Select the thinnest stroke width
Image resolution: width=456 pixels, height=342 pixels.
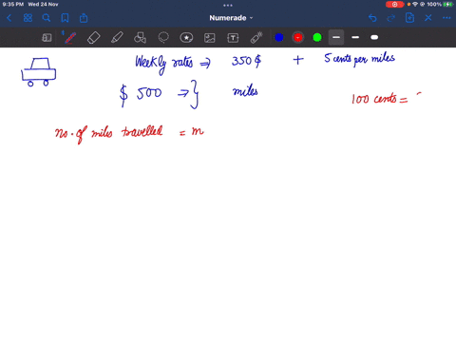tap(336, 37)
